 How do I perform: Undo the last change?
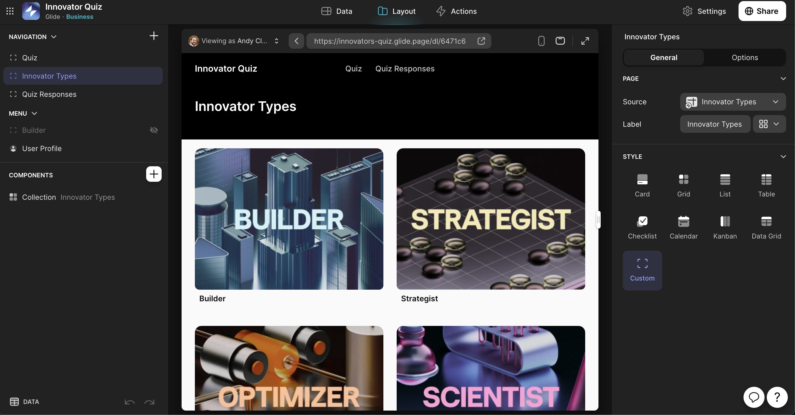129,402
